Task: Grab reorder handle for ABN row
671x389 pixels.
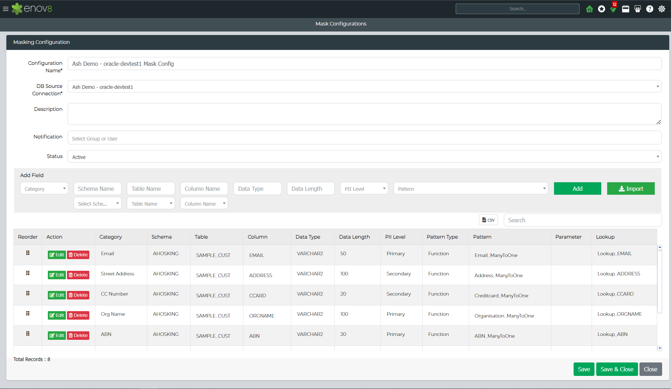Action: [x=28, y=333]
